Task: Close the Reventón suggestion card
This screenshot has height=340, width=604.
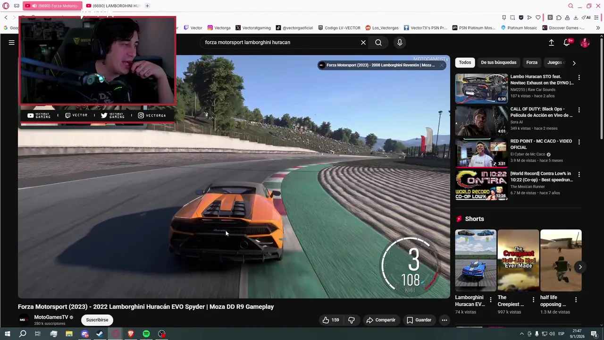Action: click(441, 65)
